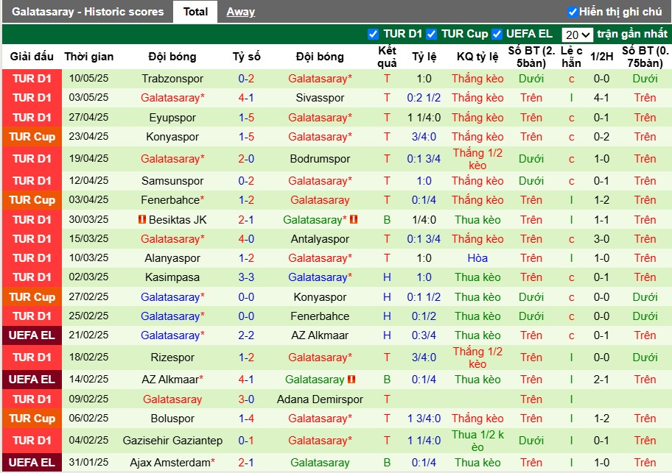Open Eyupspor team link
Screen dimensions: 672x473
point(172,118)
